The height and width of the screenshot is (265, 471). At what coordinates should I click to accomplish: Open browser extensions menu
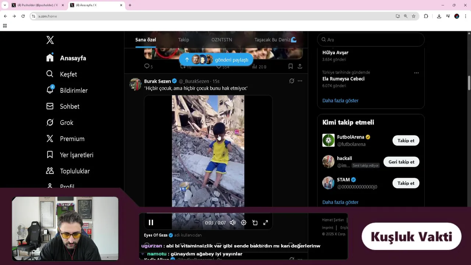tap(426, 16)
